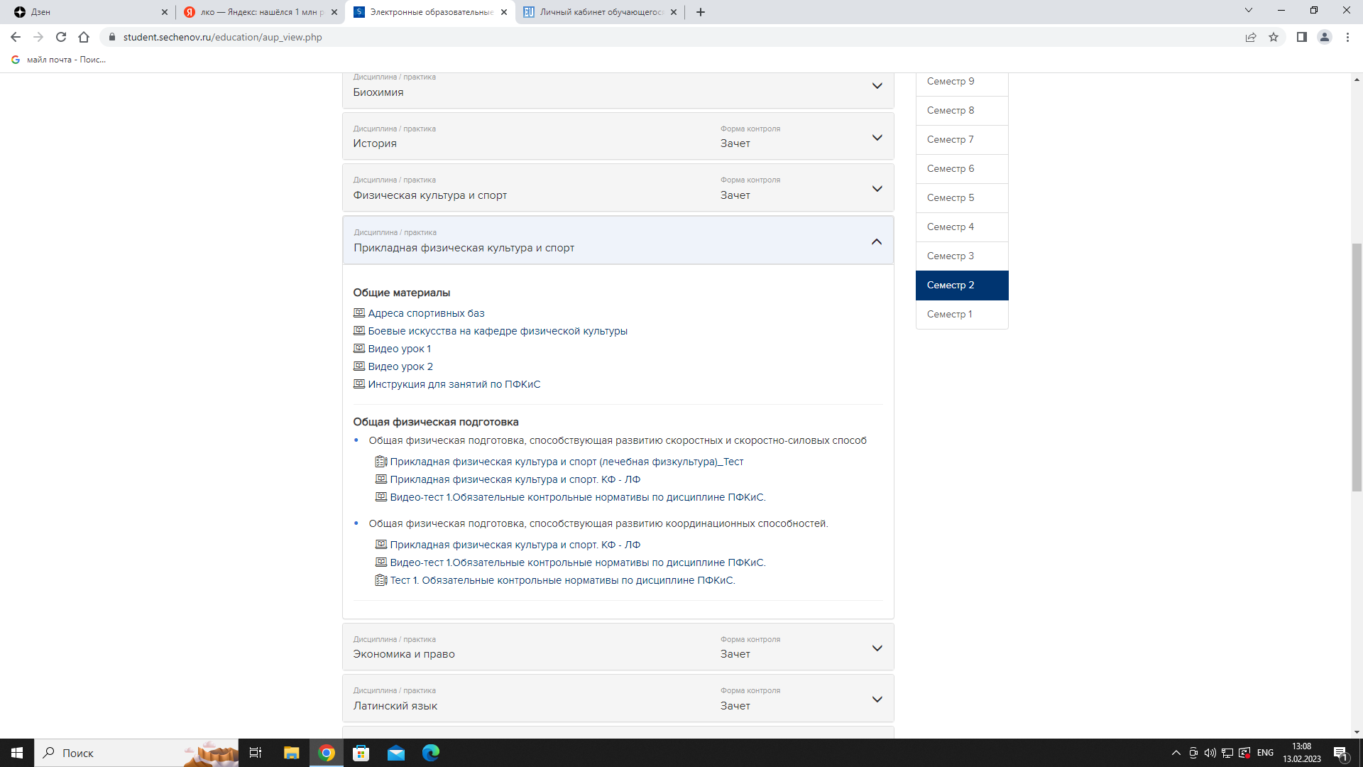The image size is (1363, 767).
Task: Click the ENG language indicator
Action: pyautogui.click(x=1265, y=753)
